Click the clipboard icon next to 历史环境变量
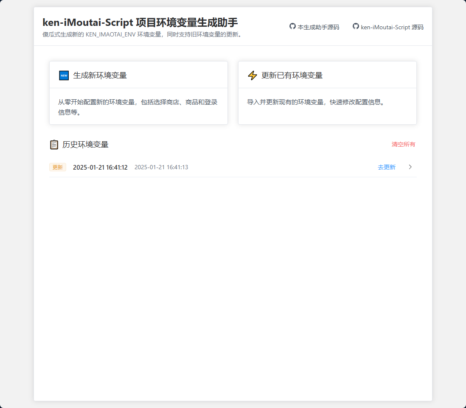Image resolution: width=466 pixels, height=408 pixels. [54, 145]
